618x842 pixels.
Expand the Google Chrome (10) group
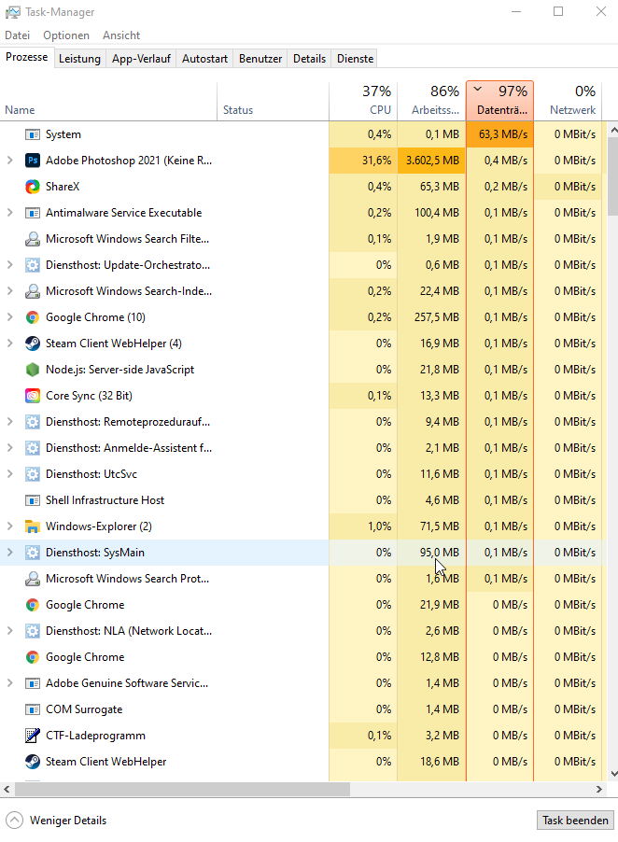[x=9, y=317]
